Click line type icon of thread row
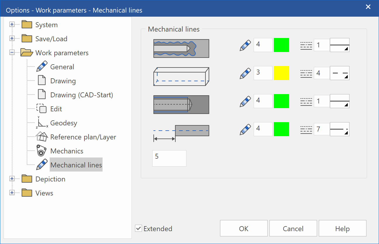Screen dimensions: 379x244 coord(306,101)
